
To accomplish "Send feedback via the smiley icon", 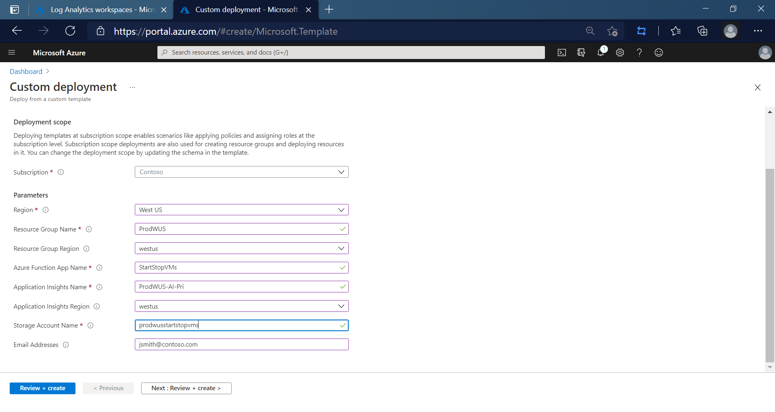I will point(658,52).
